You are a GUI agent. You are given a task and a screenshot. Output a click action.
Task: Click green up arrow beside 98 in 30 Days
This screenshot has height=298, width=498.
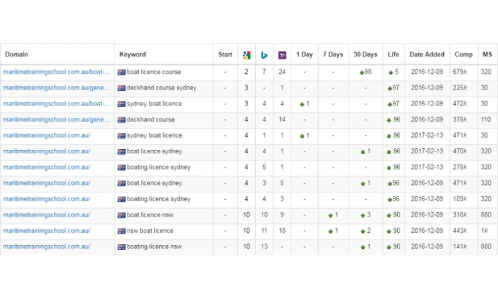tap(362, 72)
